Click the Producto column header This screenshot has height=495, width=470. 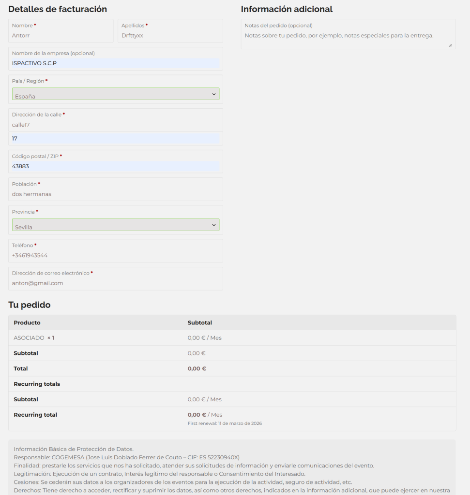click(x=27, y=322)
